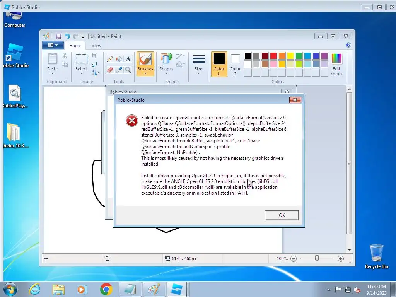Launch Internet Explorer from taskbar

34,289
